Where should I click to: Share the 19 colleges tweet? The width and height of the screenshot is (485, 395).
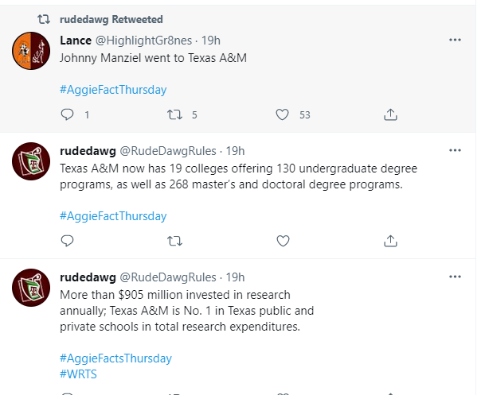(390, 241)
